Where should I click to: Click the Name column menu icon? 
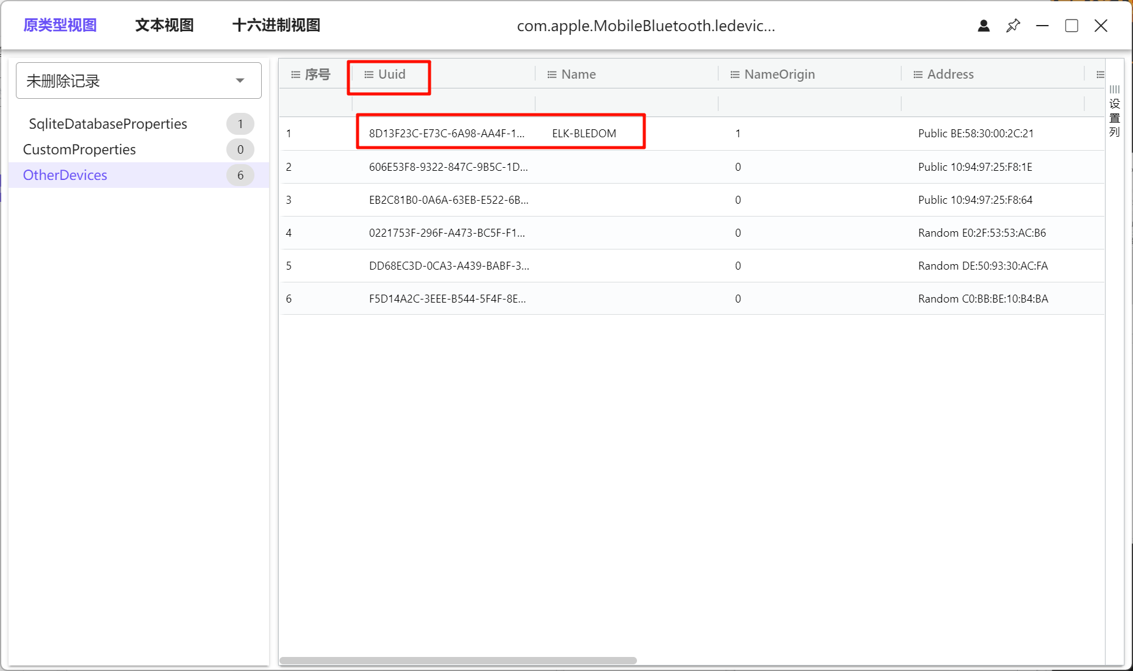[x=552, y=74]
